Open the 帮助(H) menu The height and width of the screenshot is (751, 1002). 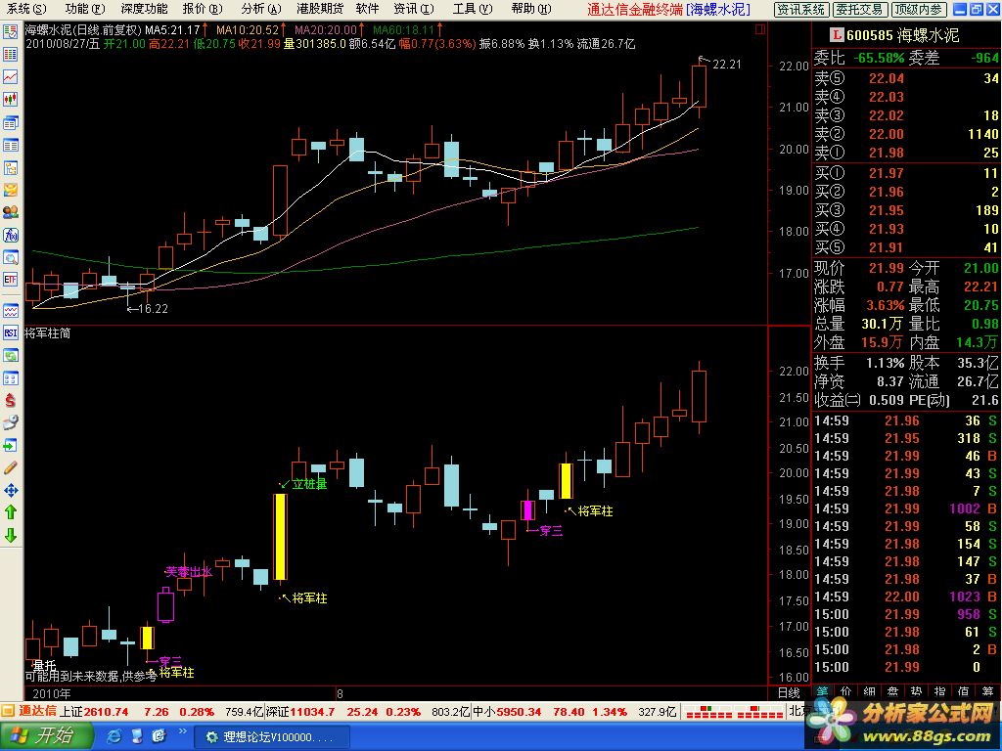point(531,9)
